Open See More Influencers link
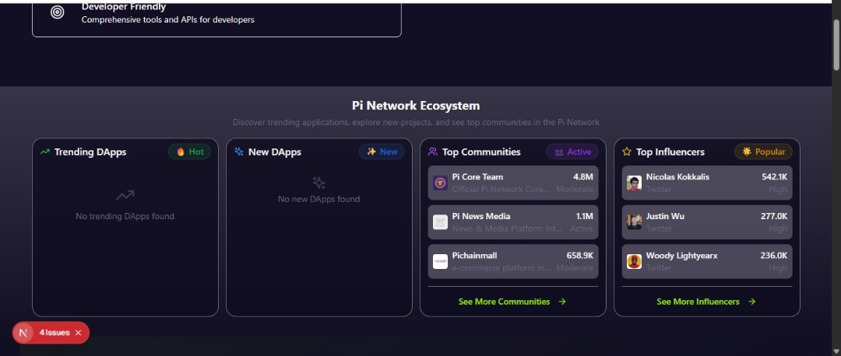 tap(706, 302)
